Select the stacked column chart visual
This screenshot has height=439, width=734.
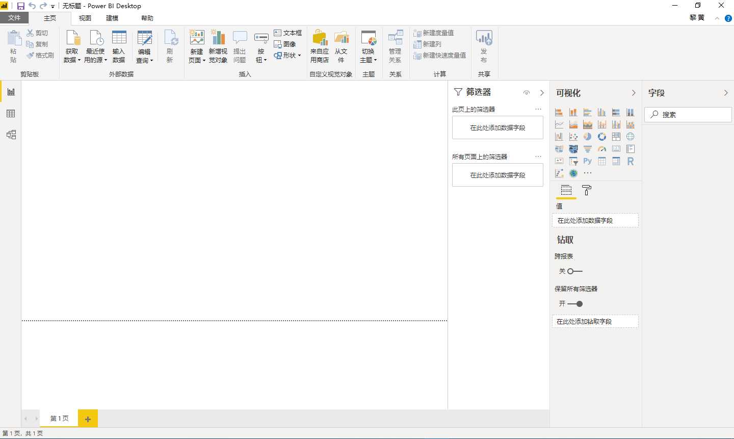tap(573, 112)
